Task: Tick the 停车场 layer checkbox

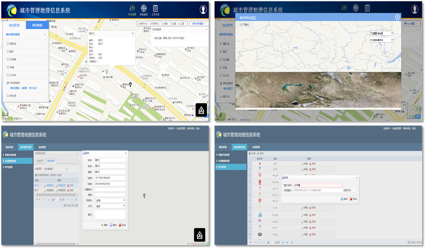Action: coord(8,96)
